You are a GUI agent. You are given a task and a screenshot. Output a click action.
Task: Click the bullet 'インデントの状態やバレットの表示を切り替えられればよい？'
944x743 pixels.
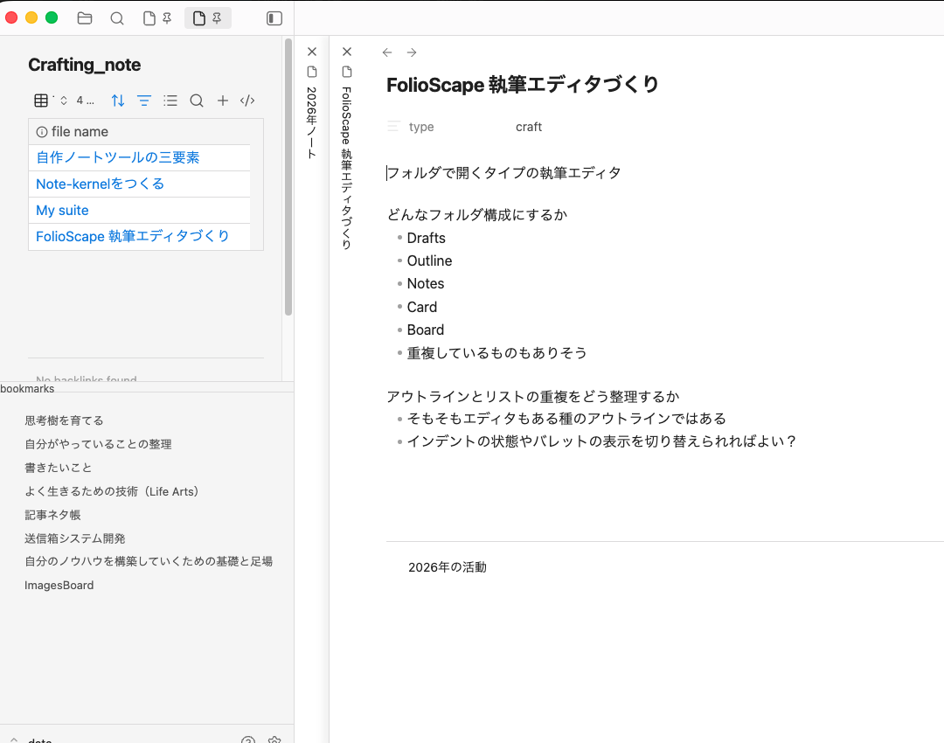coord(602,441)
